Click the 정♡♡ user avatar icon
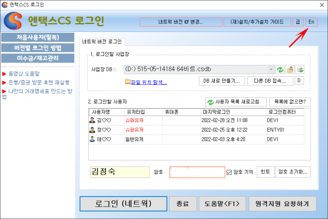This screenshot has height=219, width=328. [92, 130]
